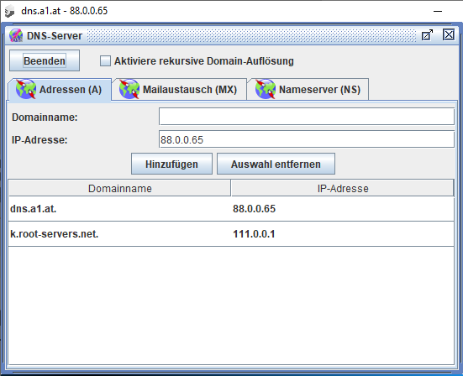Screen dimensions: 463x376
Task: Click the globe icon on the Nameserver (NS) tab
Action: [x=266, y=89]
